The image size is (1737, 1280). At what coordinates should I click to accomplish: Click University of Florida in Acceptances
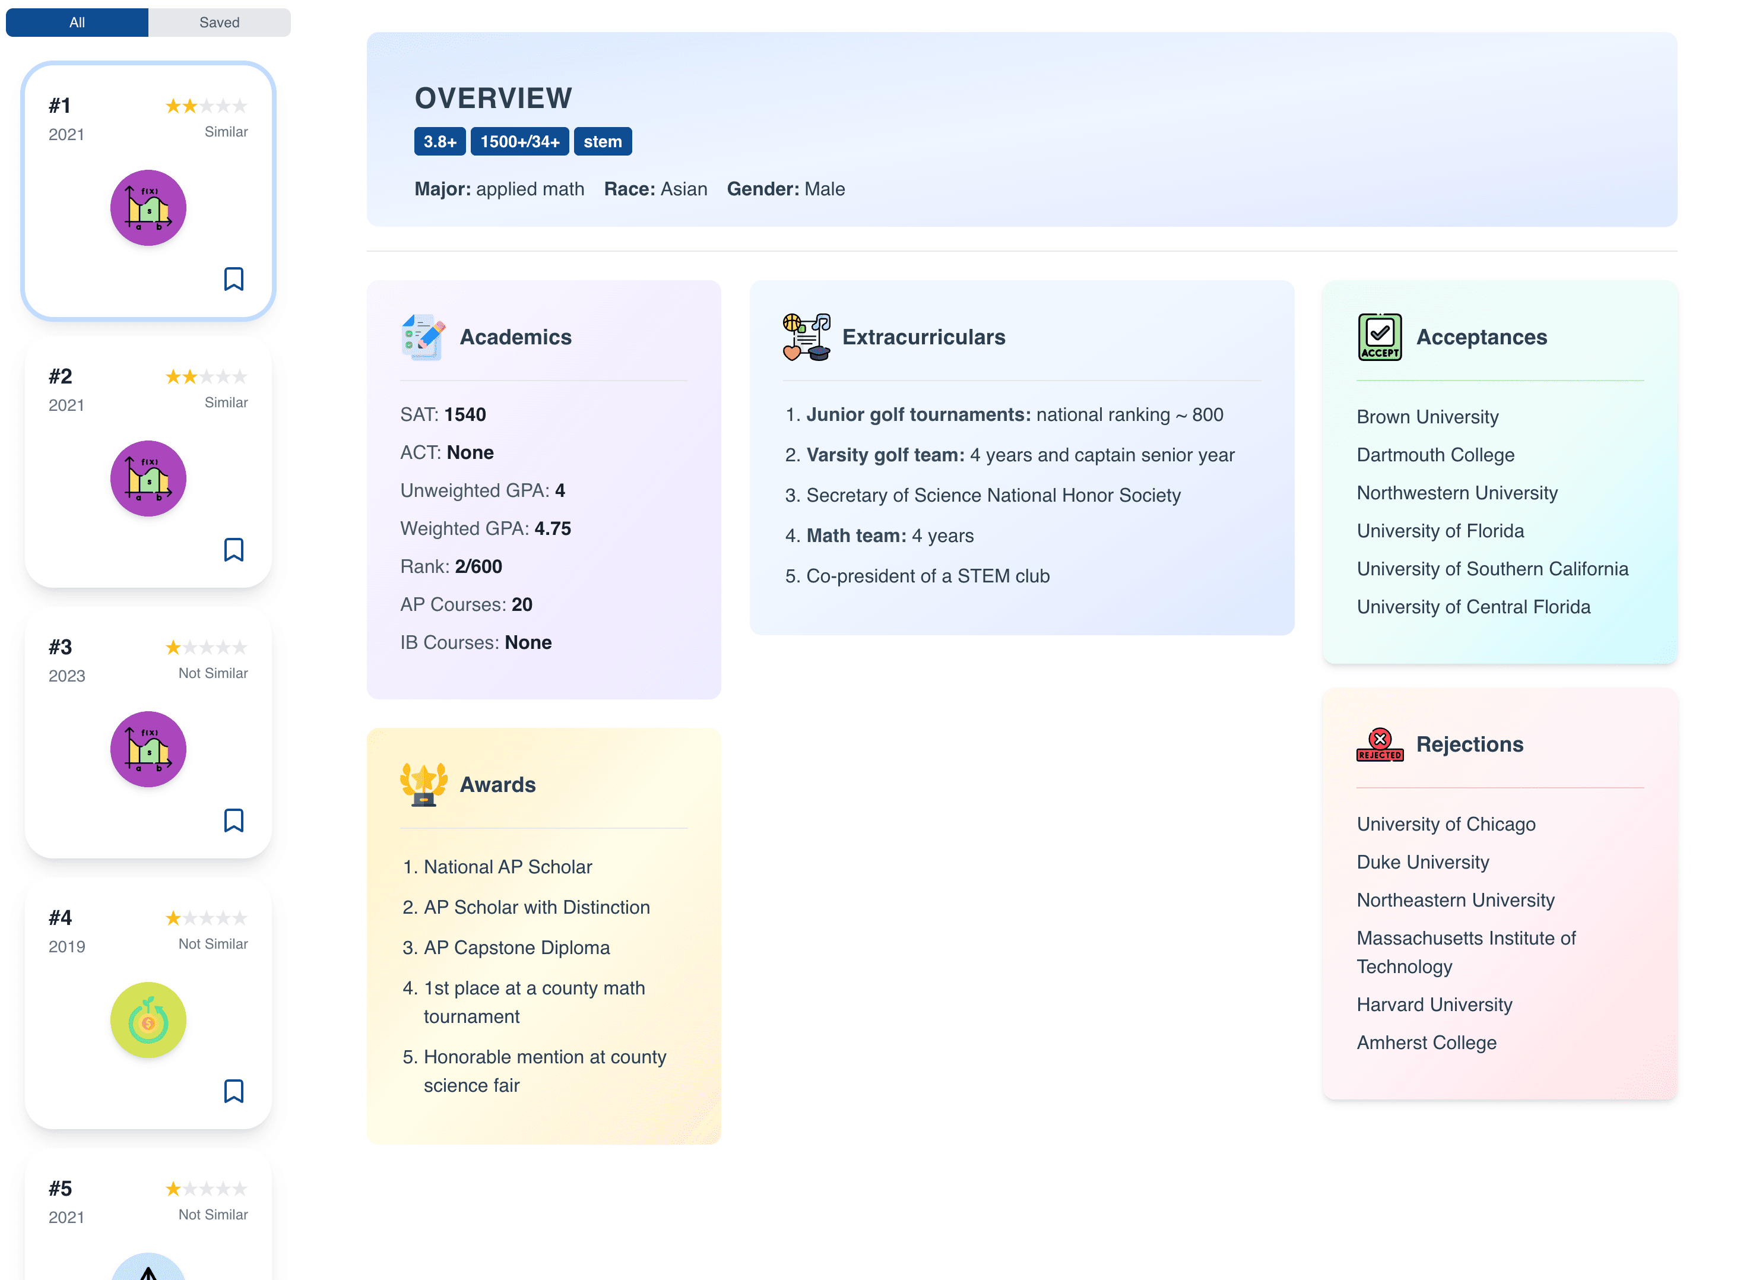click(x=1440, y=531)
